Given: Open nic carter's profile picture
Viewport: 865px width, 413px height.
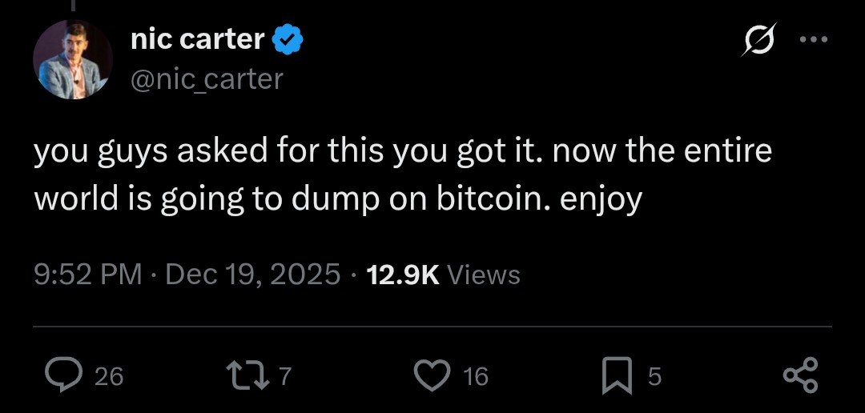Looking at the screenshot, I should [x=73, y=61].
